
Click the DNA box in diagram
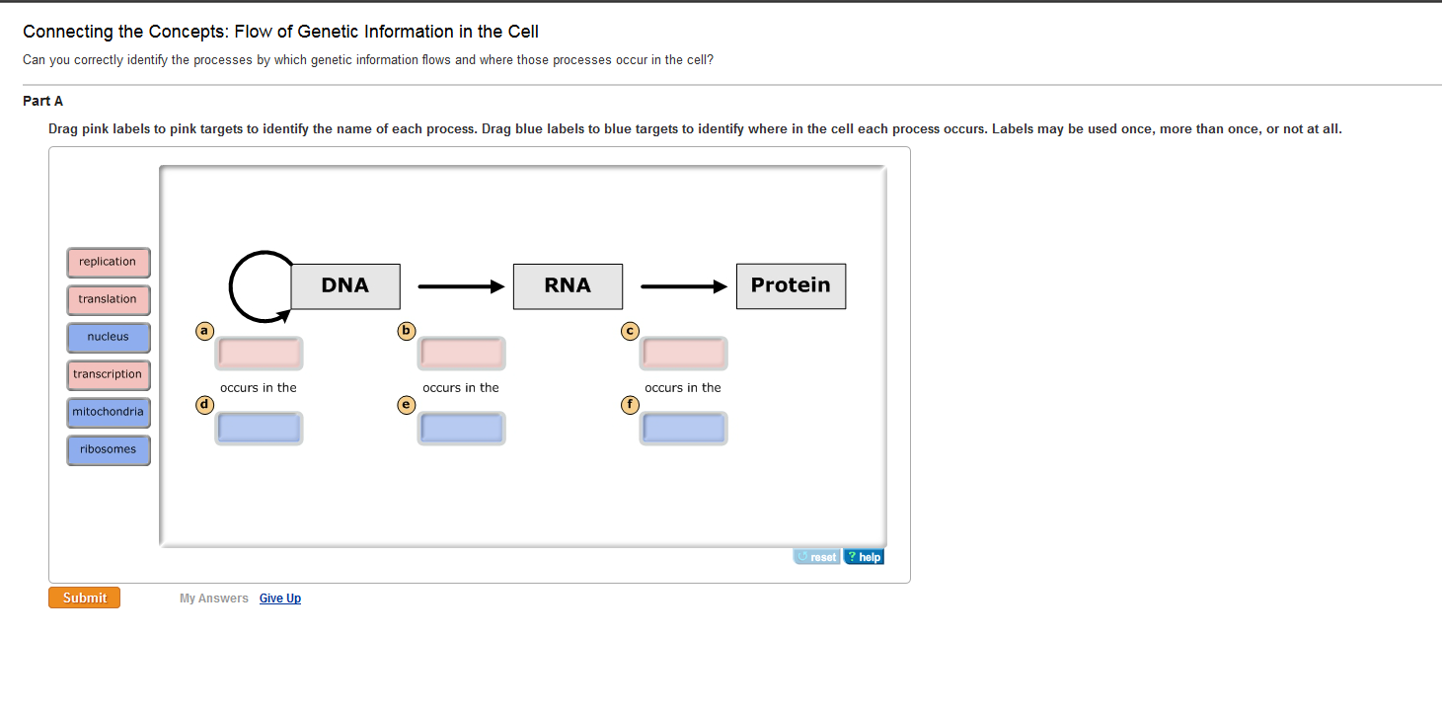pos(345,286)
